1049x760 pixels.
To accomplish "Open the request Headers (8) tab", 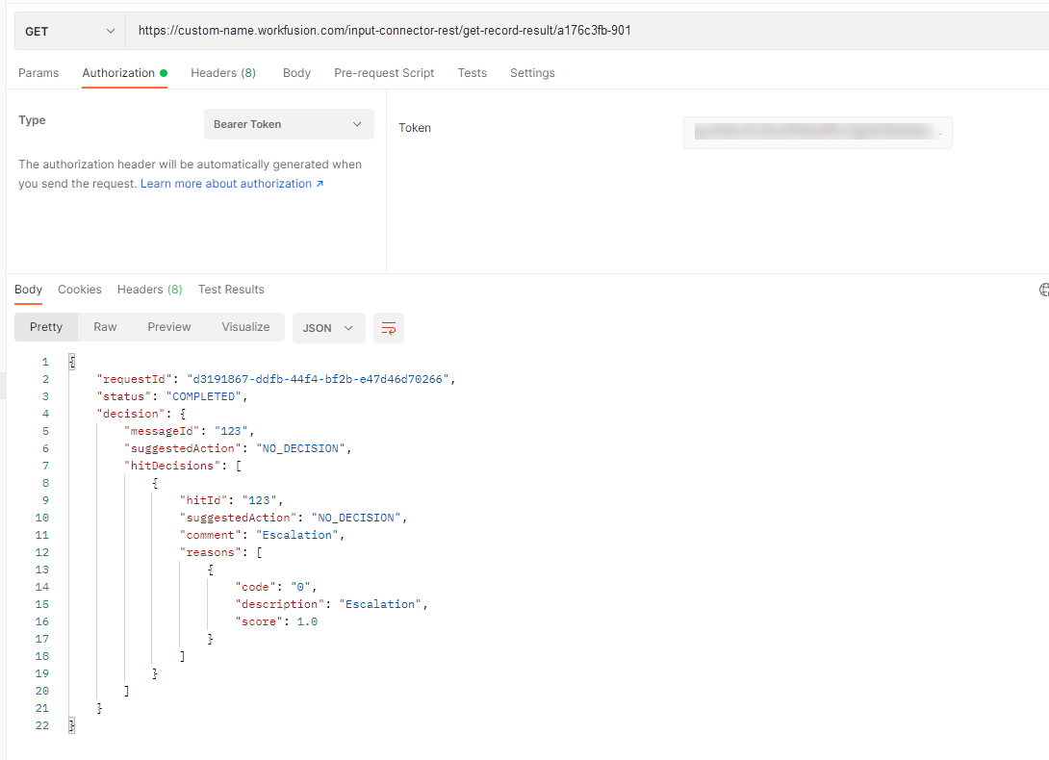I will click(223, 73).
